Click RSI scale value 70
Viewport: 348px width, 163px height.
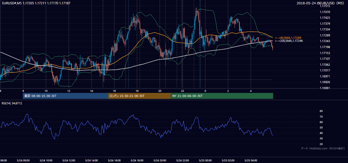321,117
